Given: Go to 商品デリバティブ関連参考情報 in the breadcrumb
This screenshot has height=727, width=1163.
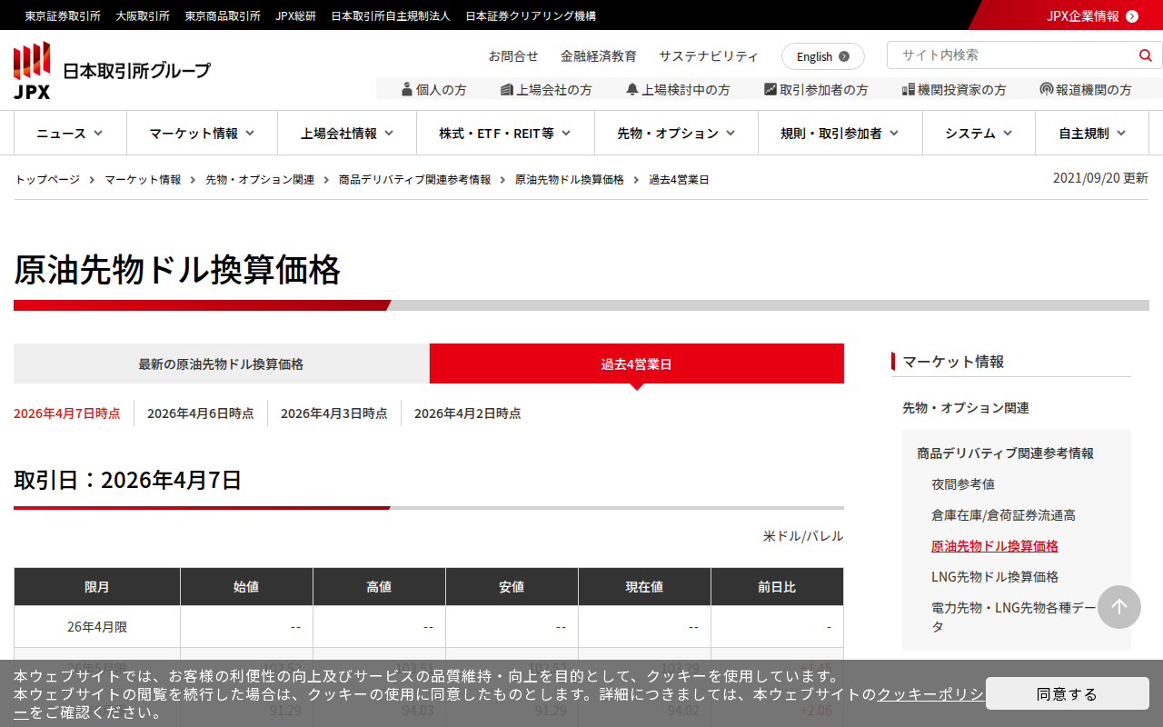Looking at the screenshot, I should 414,179.
